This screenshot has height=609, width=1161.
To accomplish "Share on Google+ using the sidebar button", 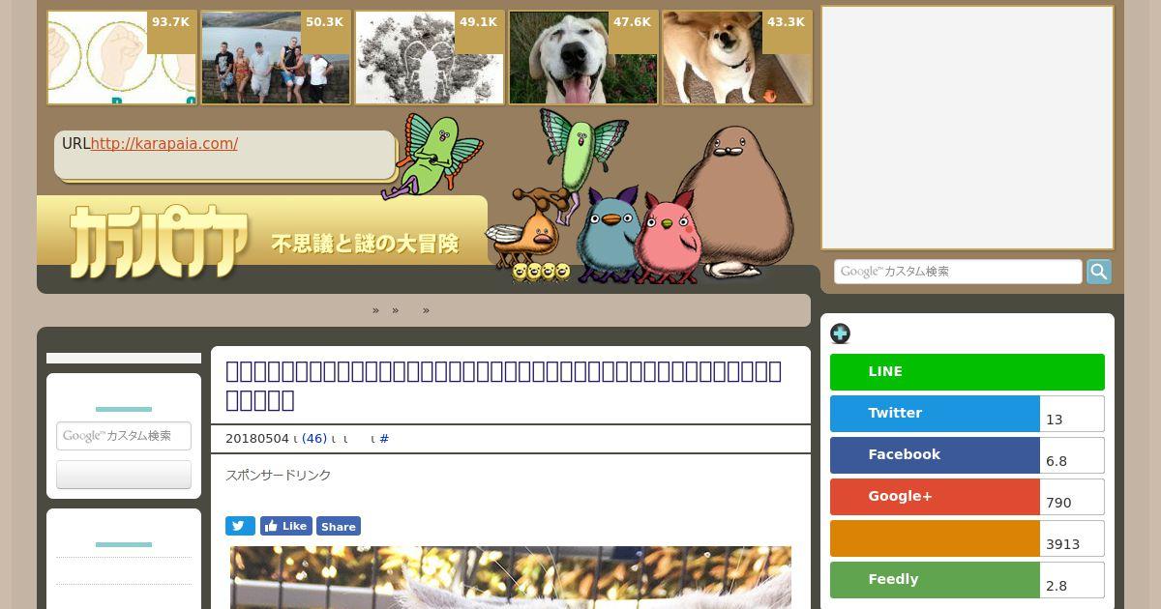I will [935, 497].
